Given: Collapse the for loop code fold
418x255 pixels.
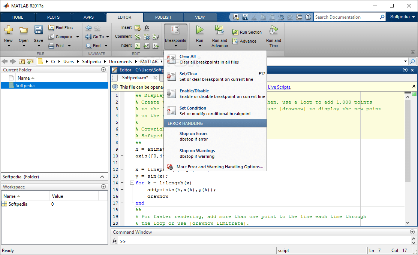Looking at the screenshot, I should click(x=132, y=183).
